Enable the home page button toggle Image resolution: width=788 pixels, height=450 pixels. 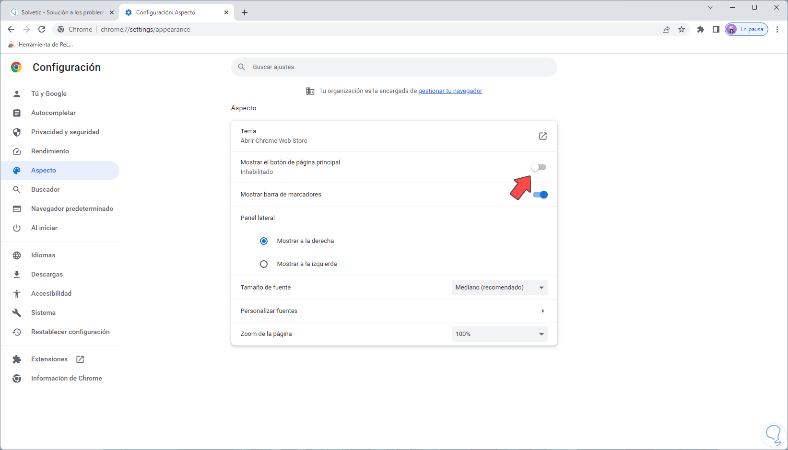point(539,167)
